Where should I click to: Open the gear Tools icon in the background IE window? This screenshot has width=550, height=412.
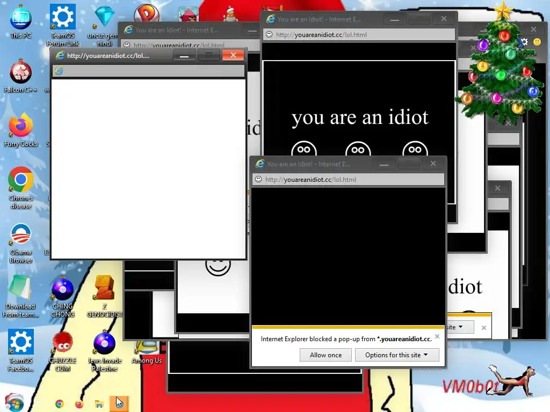(x=524, y=42)
